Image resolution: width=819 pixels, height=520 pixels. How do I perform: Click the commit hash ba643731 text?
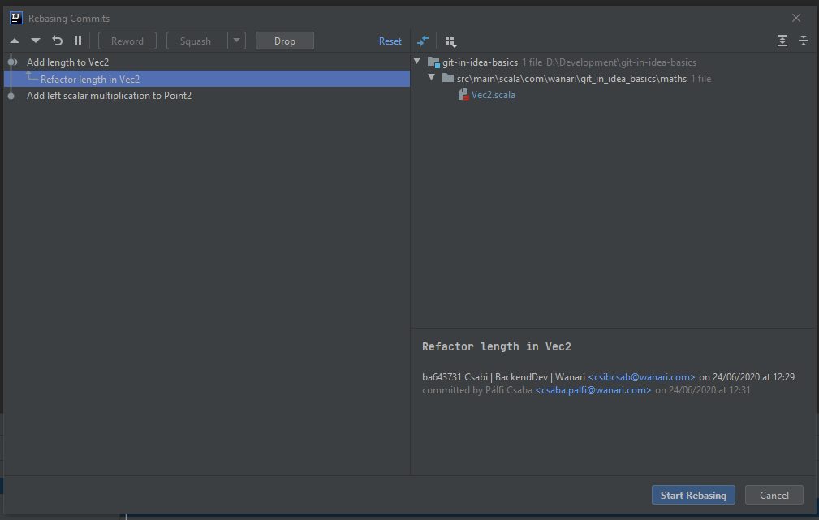(441, 377)
